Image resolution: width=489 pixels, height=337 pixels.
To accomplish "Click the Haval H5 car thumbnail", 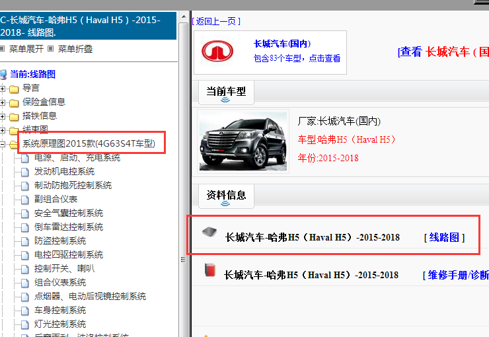I will click(x=243, y=141).
